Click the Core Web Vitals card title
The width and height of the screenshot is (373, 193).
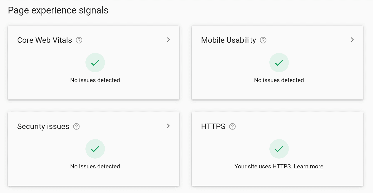[x=44, y=40]
